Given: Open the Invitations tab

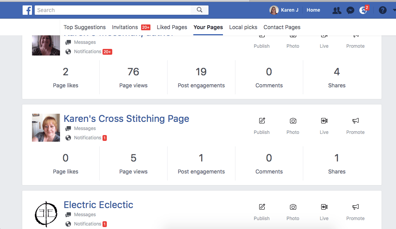Looking at the screenshot, I should [125, 27].
